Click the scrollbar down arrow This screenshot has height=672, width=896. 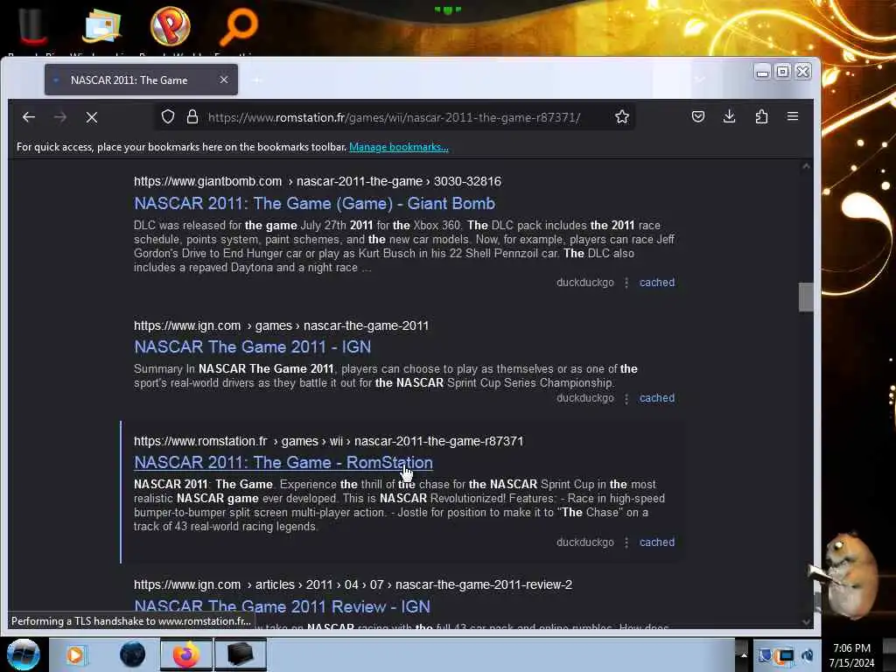pyautogui.click(x=806, y=622)
